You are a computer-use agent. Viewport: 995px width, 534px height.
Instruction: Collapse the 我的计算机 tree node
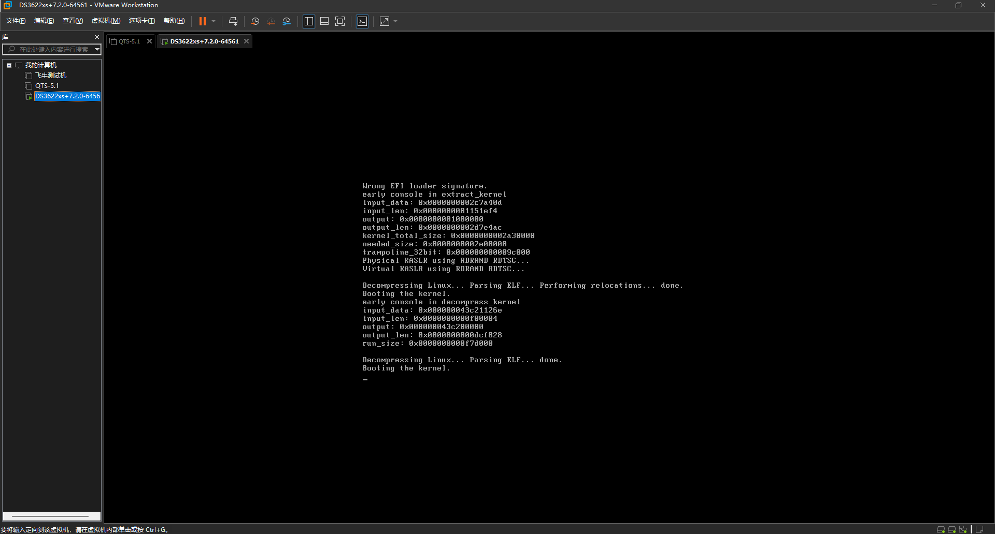click(x=9, y=65)
